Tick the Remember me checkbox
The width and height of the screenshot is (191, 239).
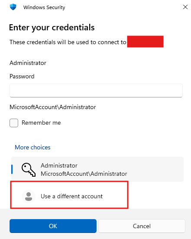click(14, 123)
